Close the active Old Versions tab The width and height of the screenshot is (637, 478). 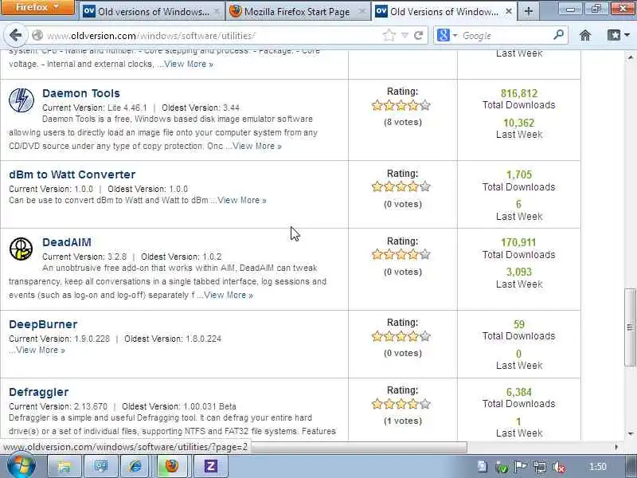coord(509,12)
